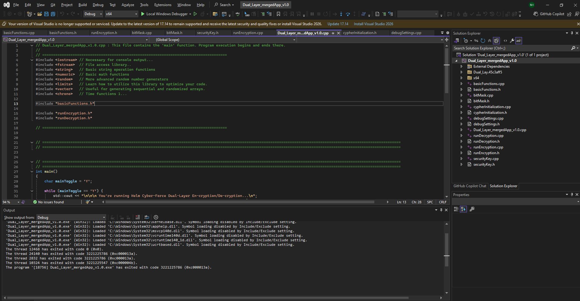Image resolution: width=580 pixels, height=301 pixels.
Task: Click 'Install Visual Studio 2026' link
Action: [373, 24]
